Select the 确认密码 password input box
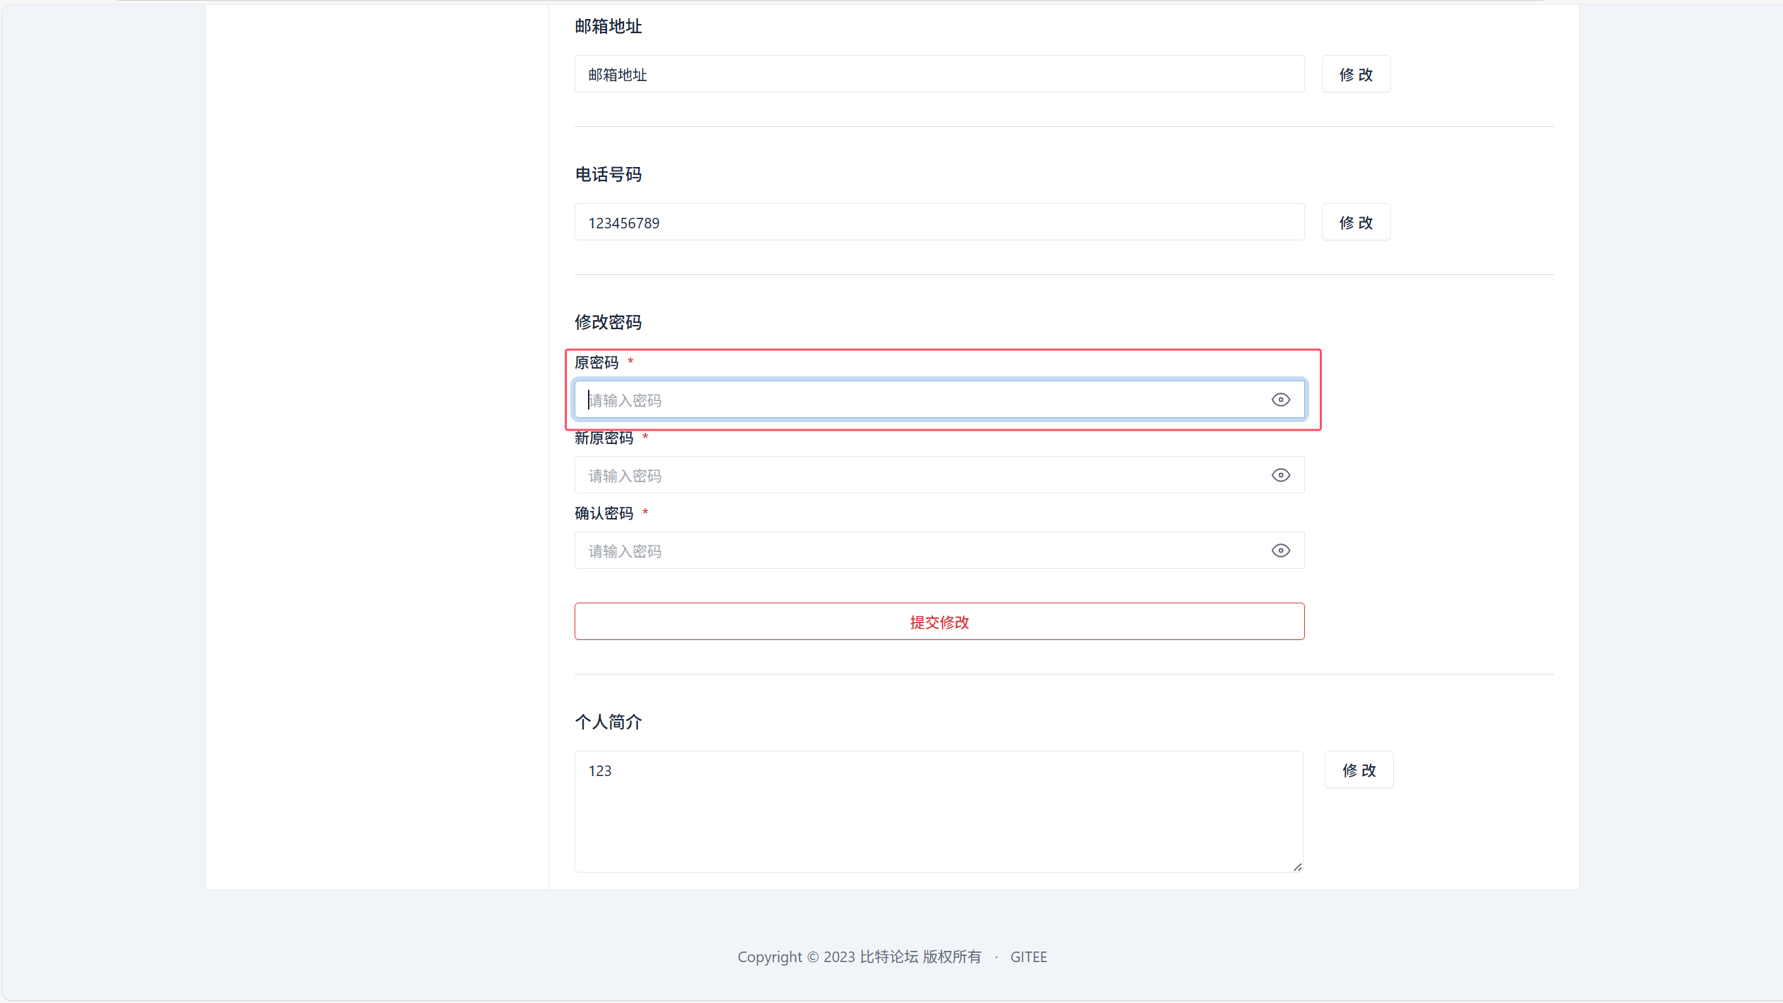The width and height of the screenshot is (1783, 1003). [x=917, y=550]
